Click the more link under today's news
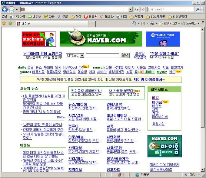206x178 pixels. pos(61,117)
